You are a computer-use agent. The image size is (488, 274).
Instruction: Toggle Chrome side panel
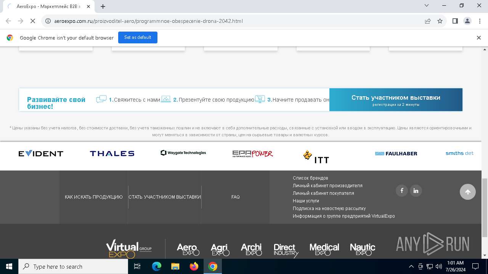coord(455,21)
